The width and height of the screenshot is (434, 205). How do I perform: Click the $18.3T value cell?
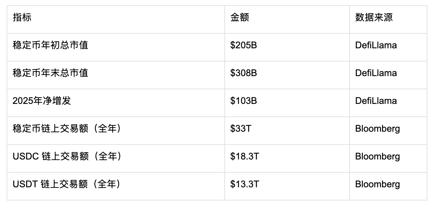click(245, 156)
